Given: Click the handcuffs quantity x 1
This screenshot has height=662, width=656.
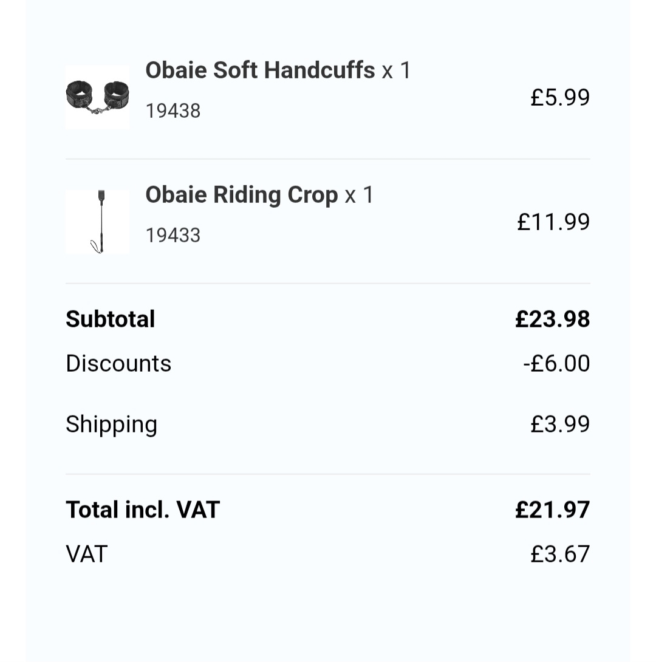Looking at the screenshot, I should 397,70.
